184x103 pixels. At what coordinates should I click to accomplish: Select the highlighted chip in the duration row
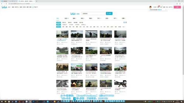click(x=59, y=25)
